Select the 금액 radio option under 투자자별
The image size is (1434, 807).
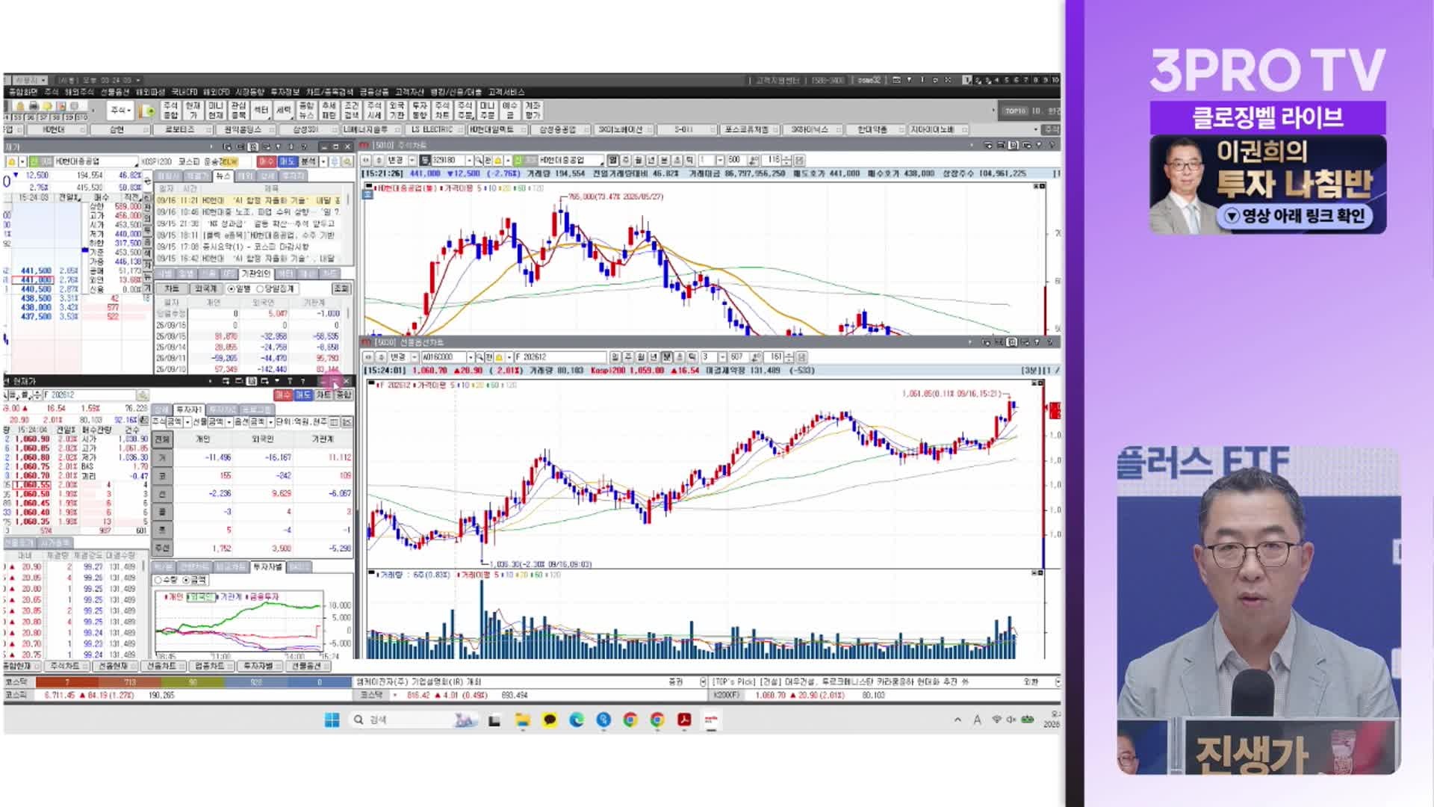[194, 580]
